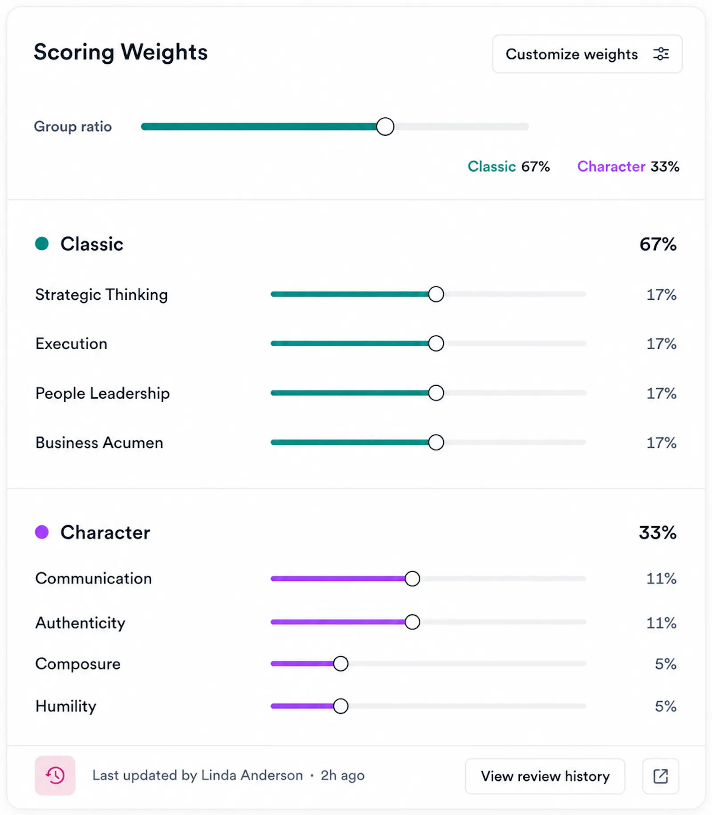
Task: Click the Group ratio slider handle
Action: coord(385,126)
